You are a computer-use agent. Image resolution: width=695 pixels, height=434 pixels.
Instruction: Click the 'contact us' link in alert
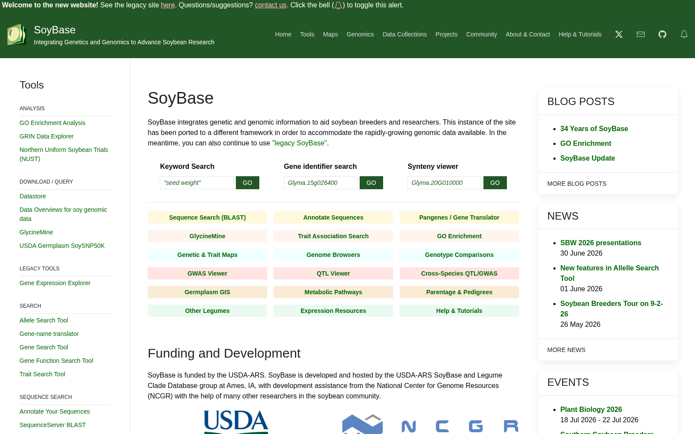tap(271, 5)
